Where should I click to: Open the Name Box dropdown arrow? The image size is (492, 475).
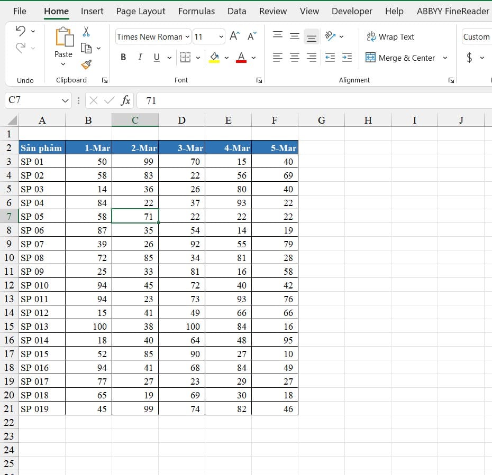(x=65, y=100)
